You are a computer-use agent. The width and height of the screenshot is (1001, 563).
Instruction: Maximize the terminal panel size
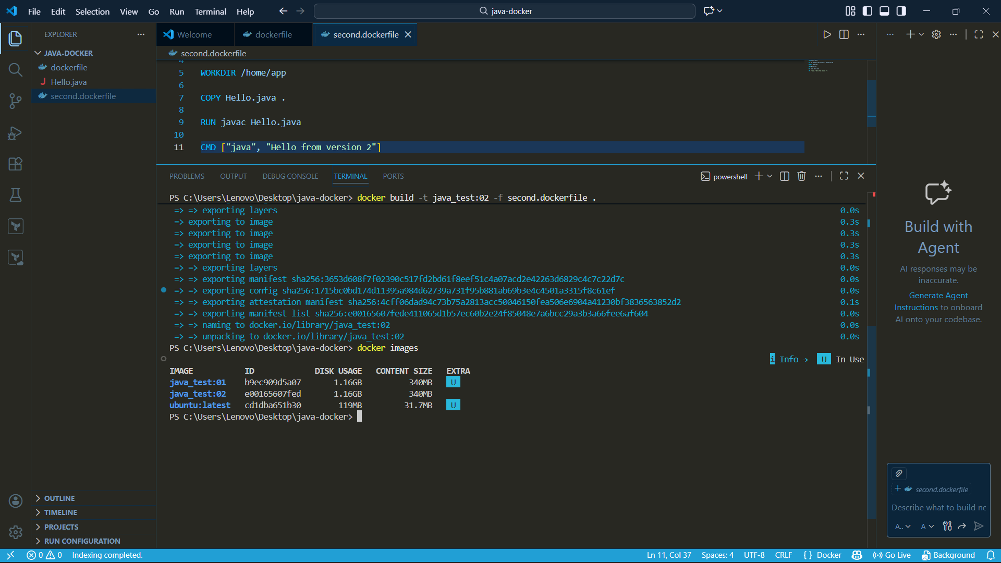844,176
